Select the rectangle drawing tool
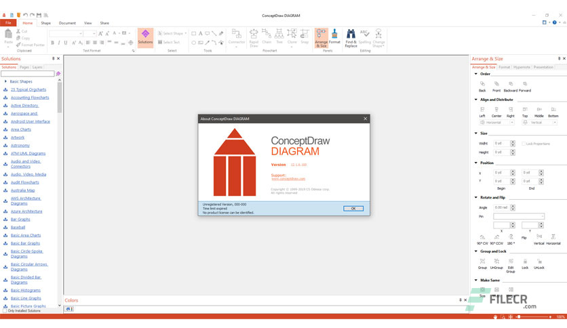This screenshot has width=567, height=328. coord(194,33)
